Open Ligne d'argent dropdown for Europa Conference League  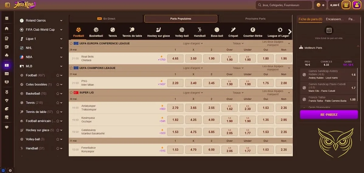[193, 43]
